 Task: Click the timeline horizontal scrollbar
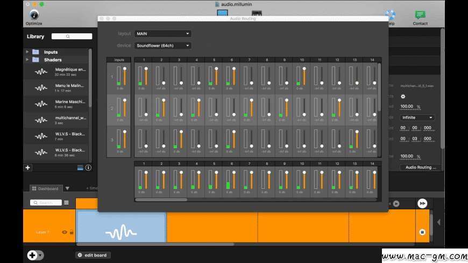(155, 244)
